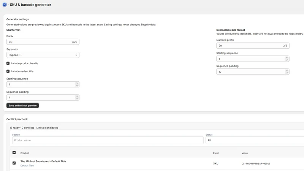Edit the barcode Numeric prefix field

pyautogui.click(x=253, y=46)
